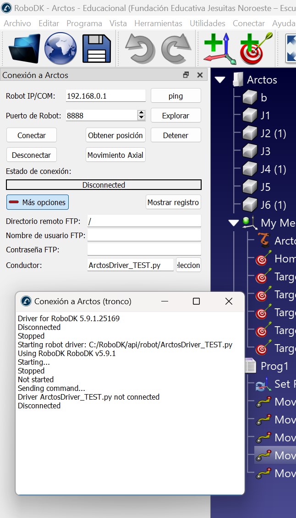
Task: Select the last Move instruction in Prog1
Action: (x=275, y=473)
